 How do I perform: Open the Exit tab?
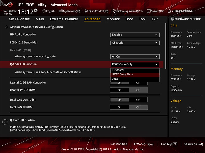pyautogui.click(x=155, y=19)
